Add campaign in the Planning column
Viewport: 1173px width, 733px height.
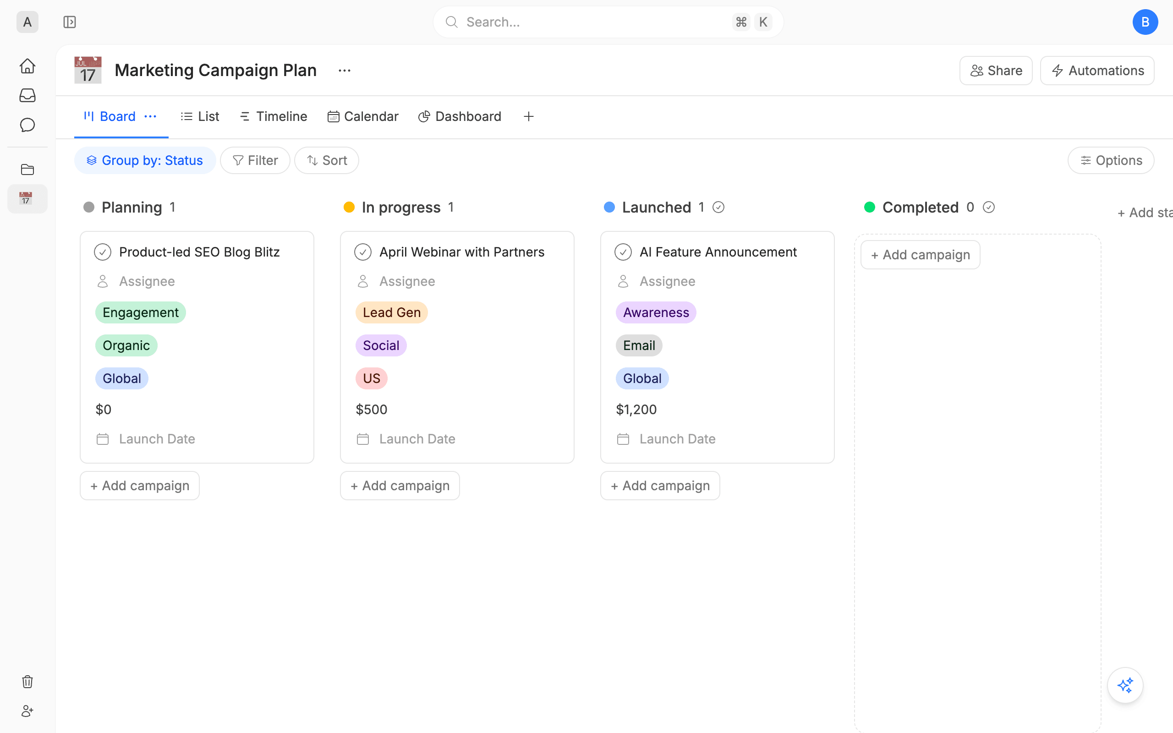140,486
